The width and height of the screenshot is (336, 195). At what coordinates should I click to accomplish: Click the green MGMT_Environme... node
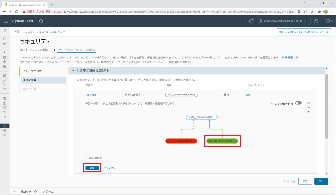(x=222, y=141)
